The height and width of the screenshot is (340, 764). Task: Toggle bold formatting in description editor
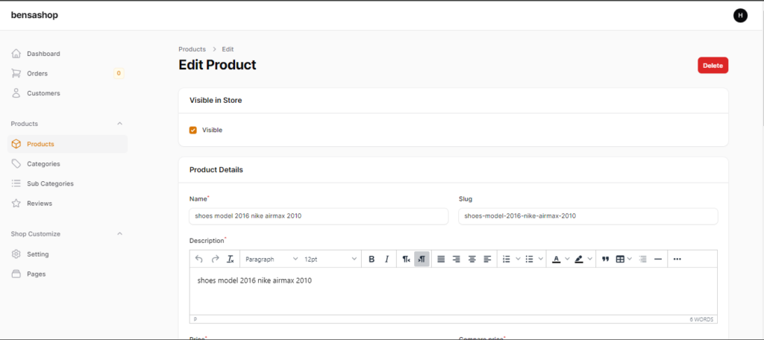click(x=372, y=259)
